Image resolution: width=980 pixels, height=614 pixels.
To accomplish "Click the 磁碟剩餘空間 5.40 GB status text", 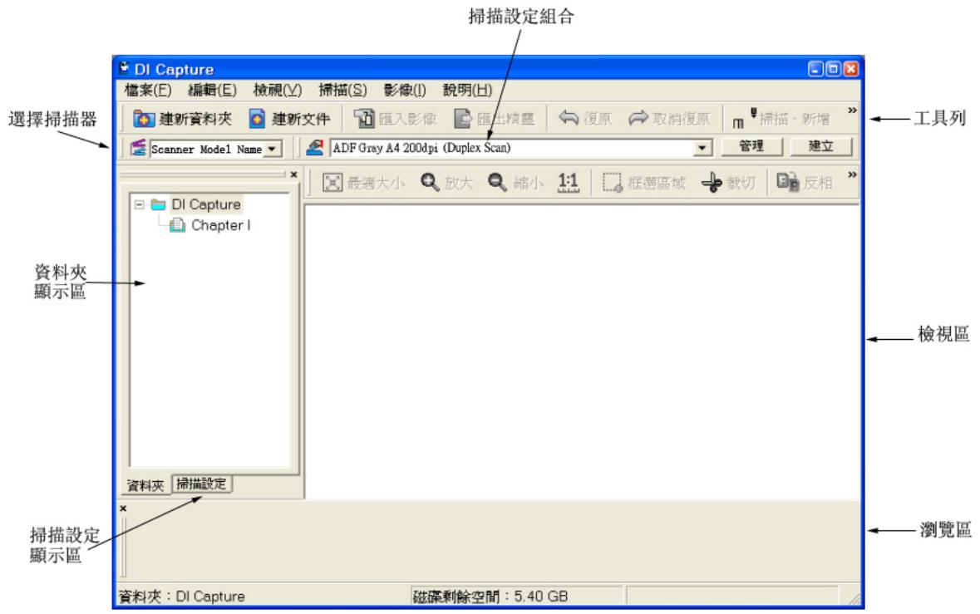I will pos(490,597).
